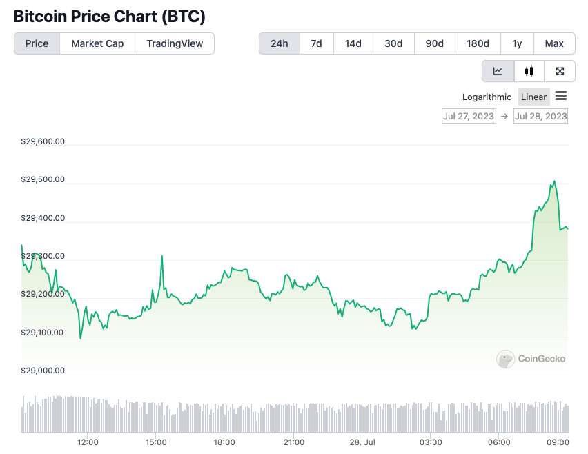Enable Logarithmic scale
Screen dimensions: 588x454
pos(487,97)
